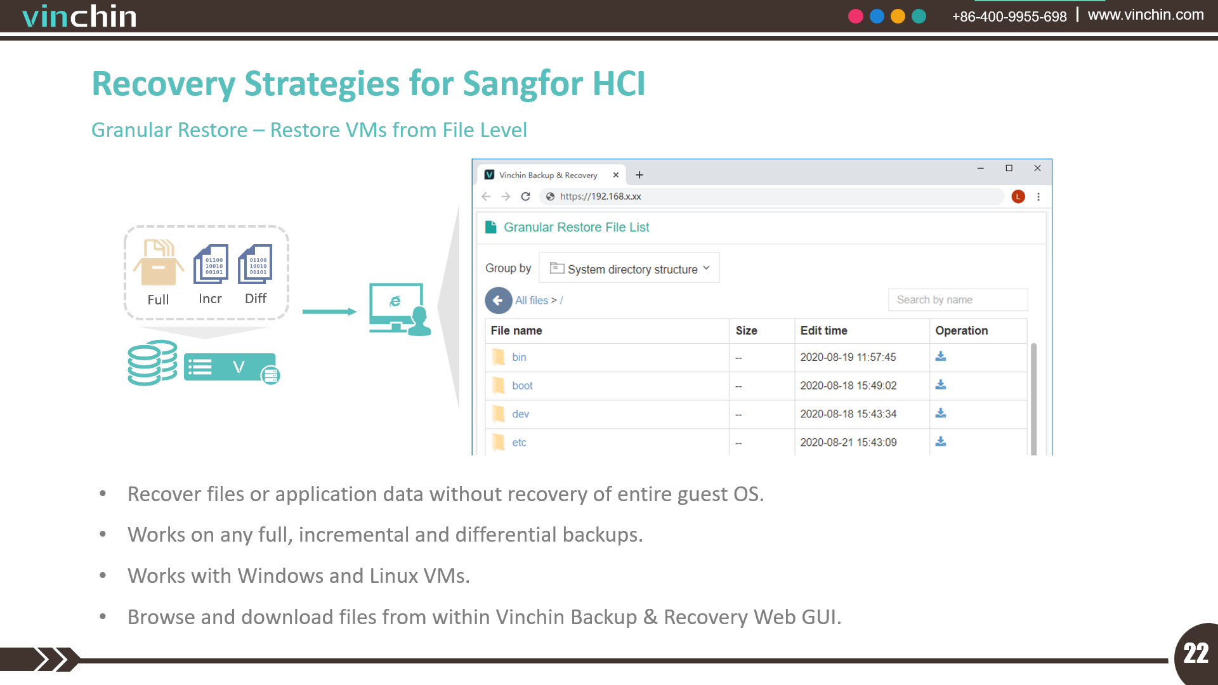Maximize the browser window

pyautogui.click(x=1009, y=168)
